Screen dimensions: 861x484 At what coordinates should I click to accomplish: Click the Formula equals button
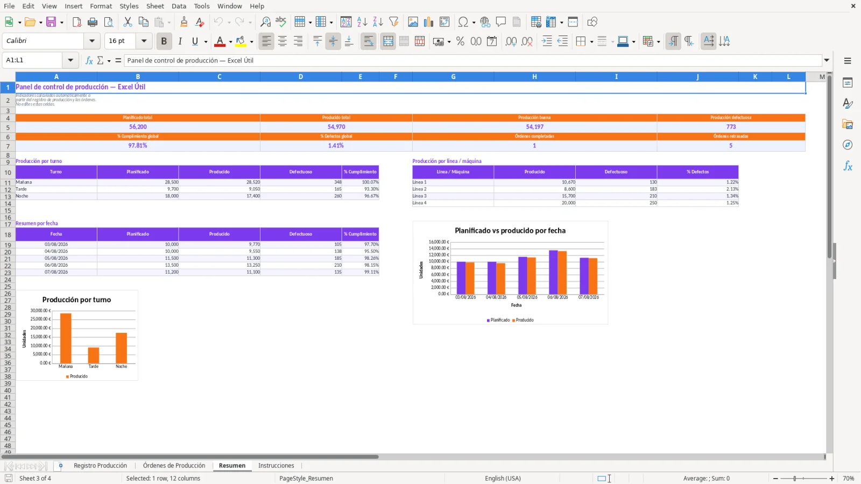(x=118, y=60)
